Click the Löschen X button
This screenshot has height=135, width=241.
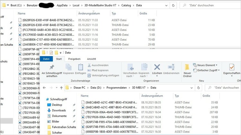tap(157, 71)
